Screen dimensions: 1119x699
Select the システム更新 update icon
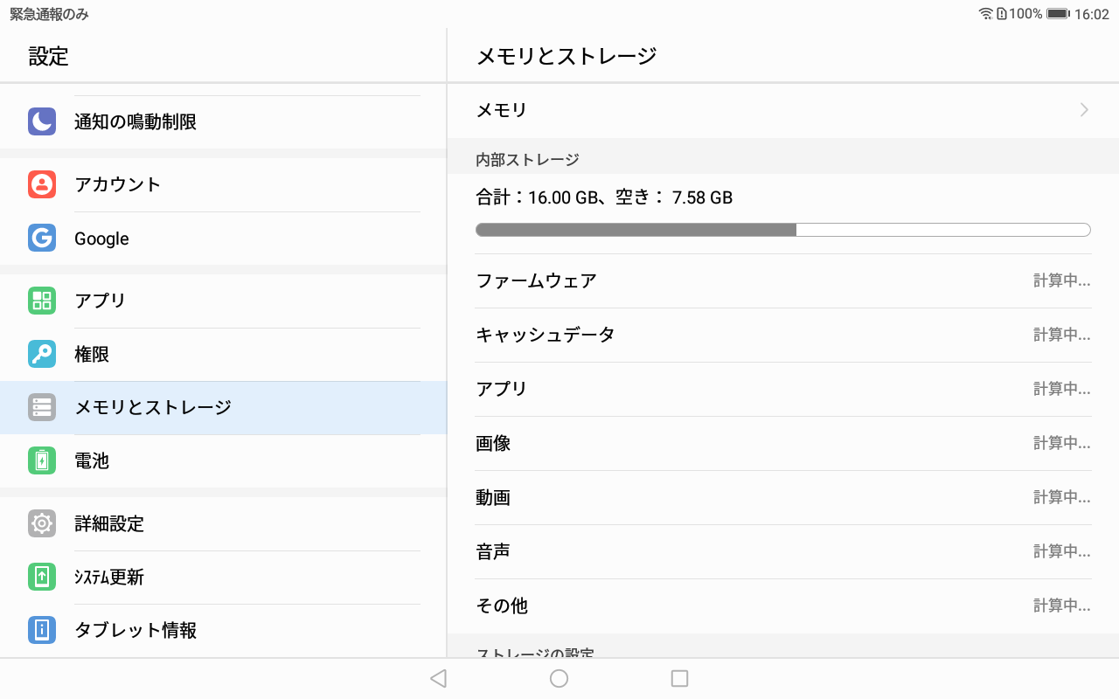point(41,577)
